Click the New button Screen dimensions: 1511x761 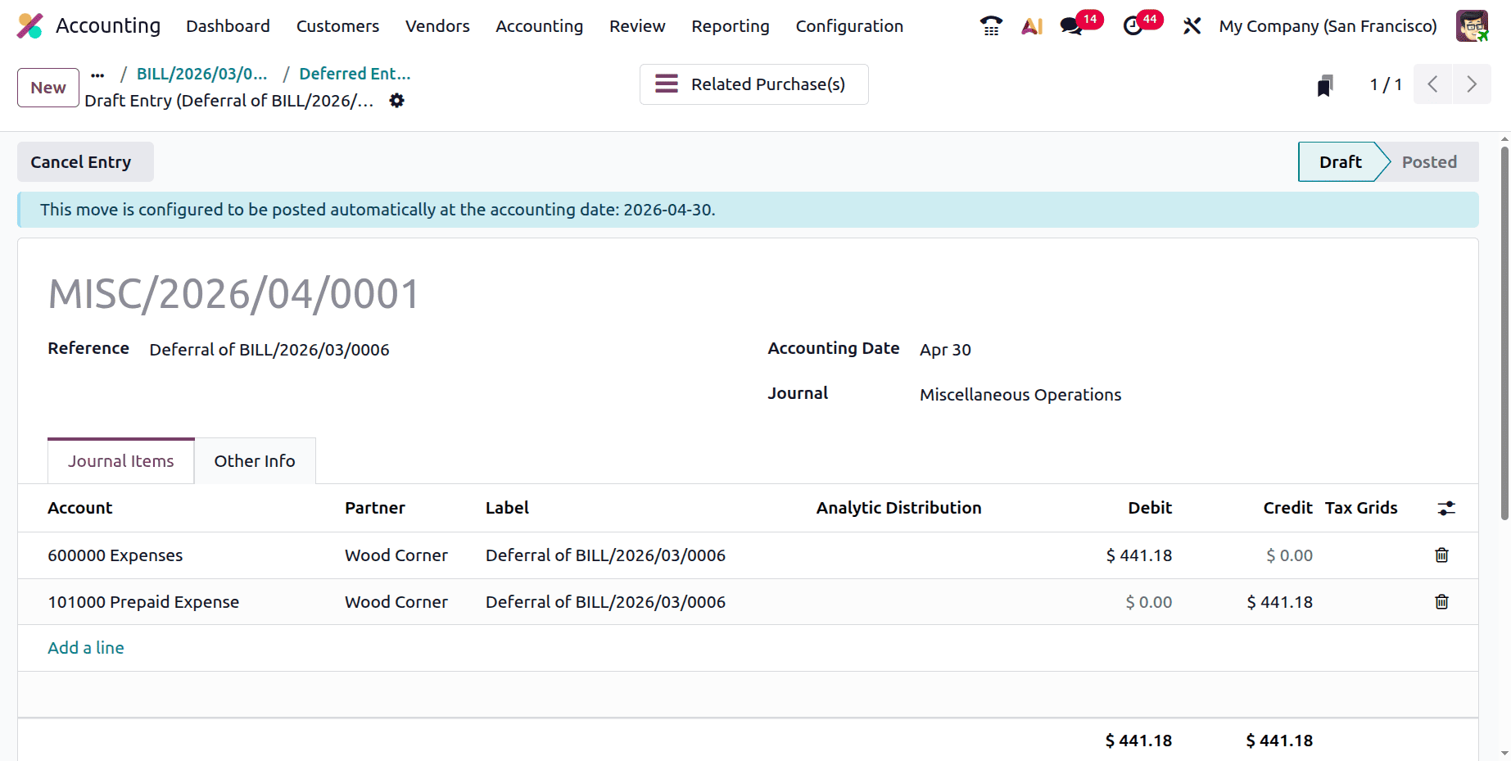tap(48, 88)
